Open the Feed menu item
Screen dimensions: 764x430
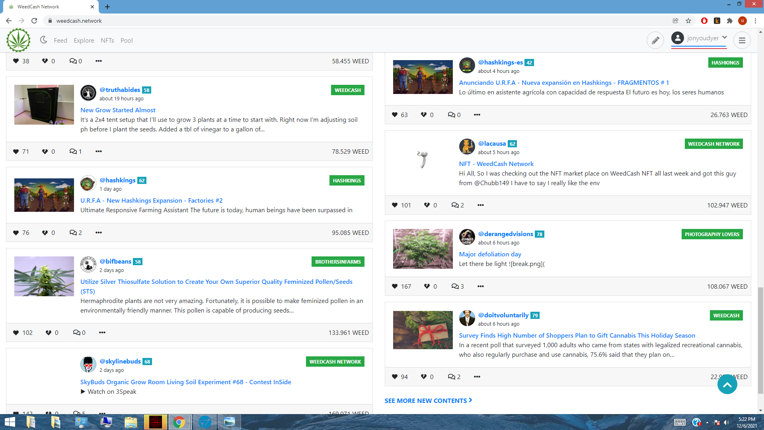click(60, 40)
